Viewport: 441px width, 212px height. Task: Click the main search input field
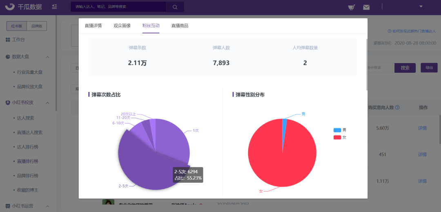tap(118, 7)
